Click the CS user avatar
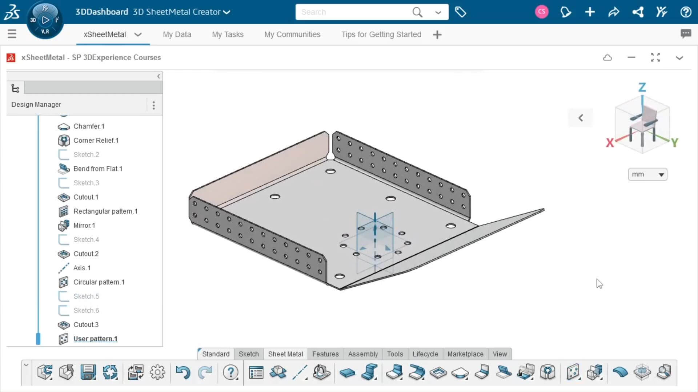Image resolution: width=698 pixels, height=392 pixels. click(x=542, y=12)
